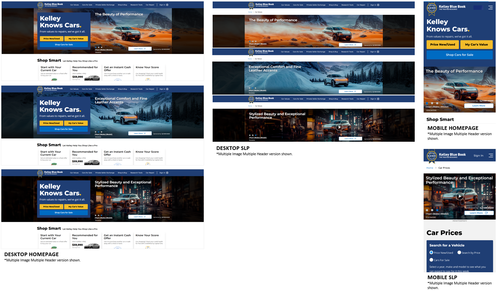
Task: Go to Home breadcrumb link in Mobile SLP
Action: point(430,168)
